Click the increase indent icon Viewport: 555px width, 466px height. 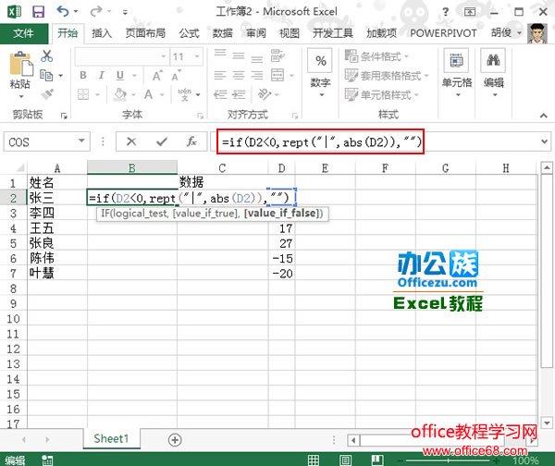239,94
